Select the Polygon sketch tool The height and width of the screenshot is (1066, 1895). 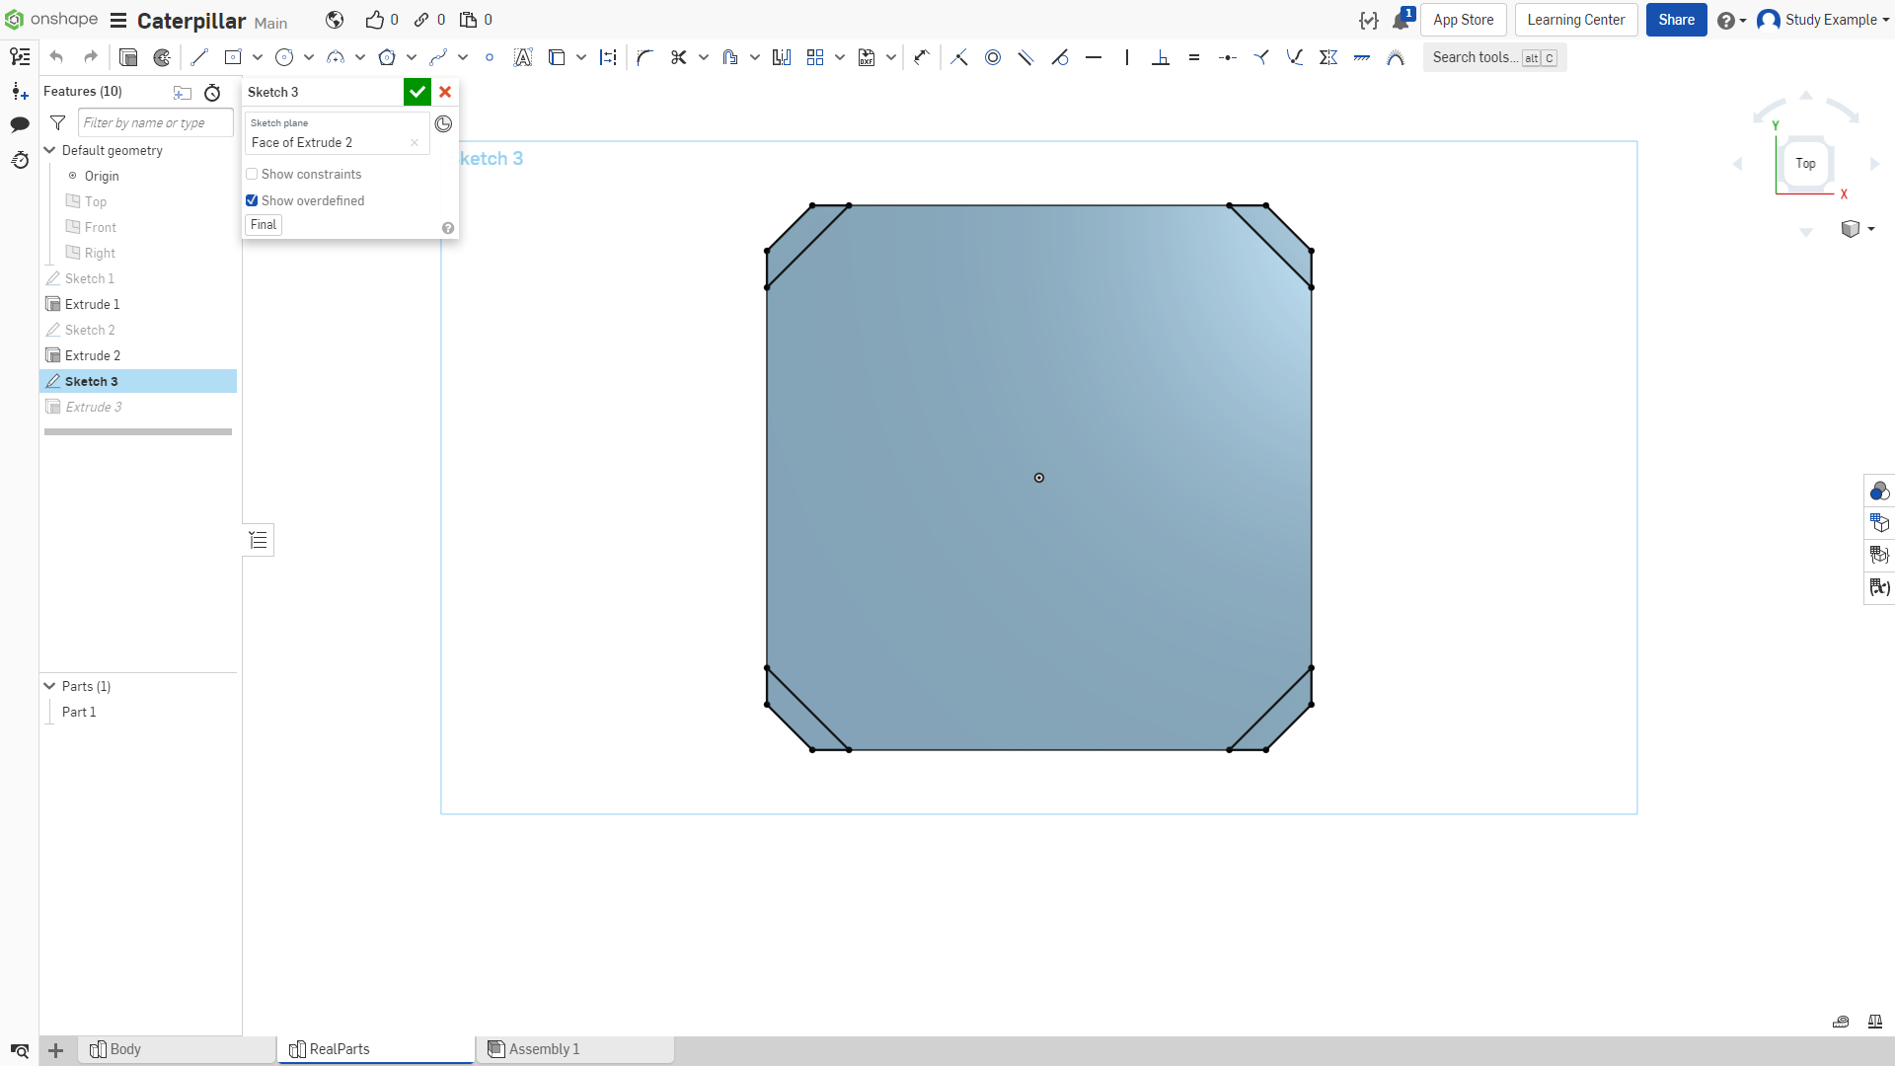387,57
